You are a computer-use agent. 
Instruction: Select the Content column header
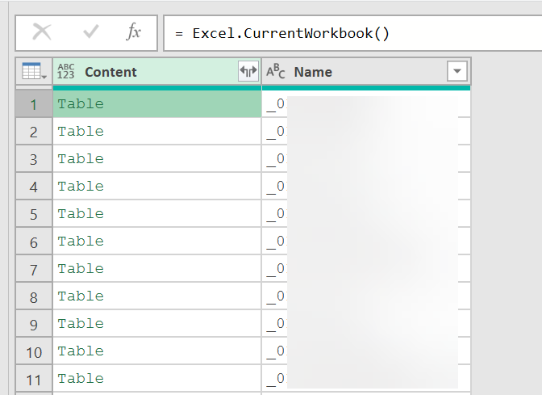pos(145,72)
